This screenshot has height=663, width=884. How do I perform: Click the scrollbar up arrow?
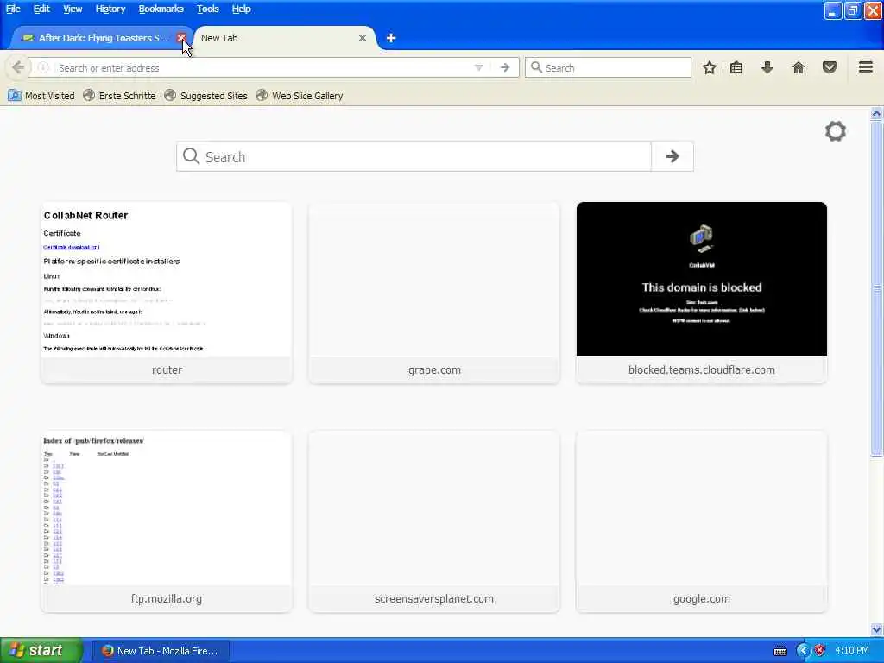(x=876, y=113)
